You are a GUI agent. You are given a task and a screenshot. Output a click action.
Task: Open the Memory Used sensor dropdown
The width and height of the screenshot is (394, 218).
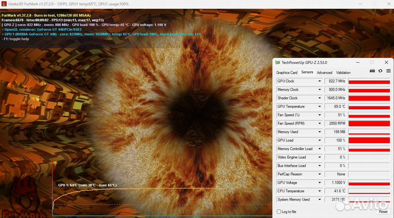click(x=320, y=132)
